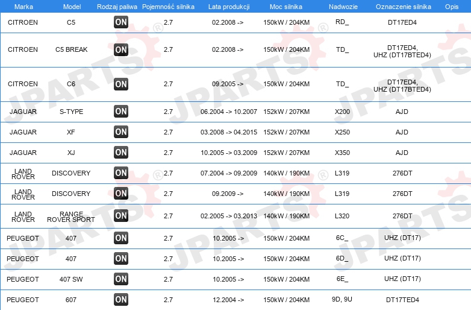The height and width of the screenshot is (310, 471).
Task: Click production date 12.2004 ->
Action: click(x=228, y=300)
